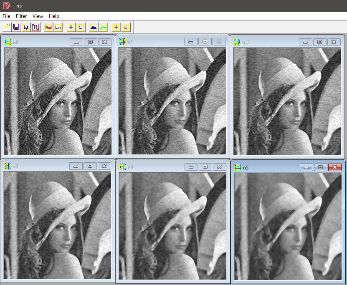Maximize the n_2 child window
The width and height of the screenshot is (347, 285).
point(319,42)
